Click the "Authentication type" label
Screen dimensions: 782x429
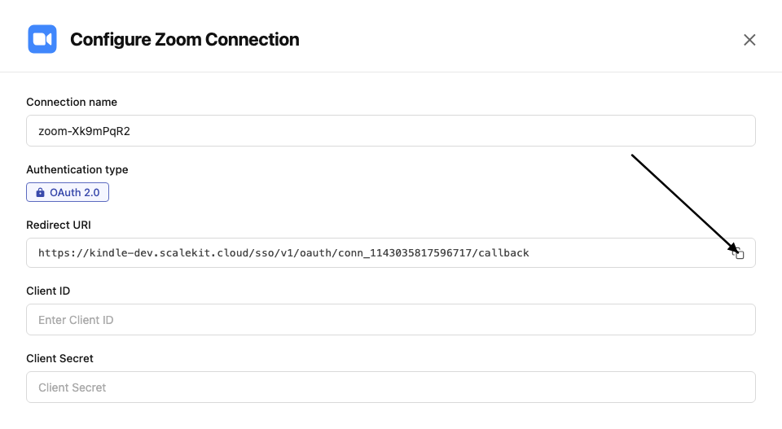[x=77, y=170]
